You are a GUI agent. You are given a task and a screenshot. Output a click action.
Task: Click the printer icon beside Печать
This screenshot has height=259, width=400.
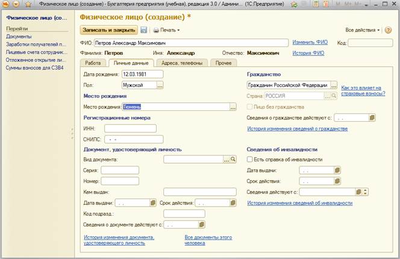coord(155,30)
